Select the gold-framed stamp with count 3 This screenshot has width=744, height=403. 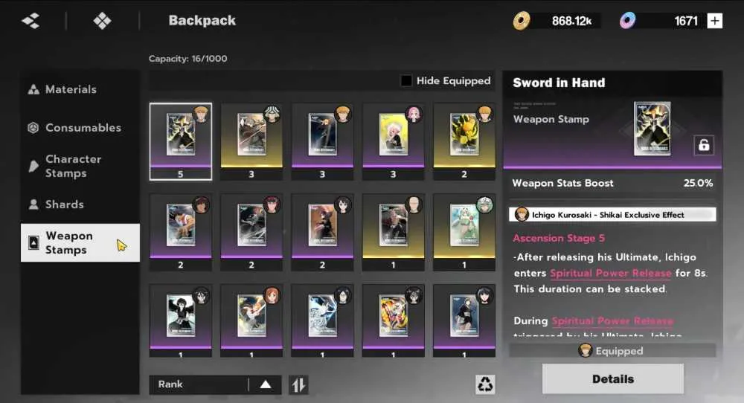pyautogui.click(x=251, y=142)
